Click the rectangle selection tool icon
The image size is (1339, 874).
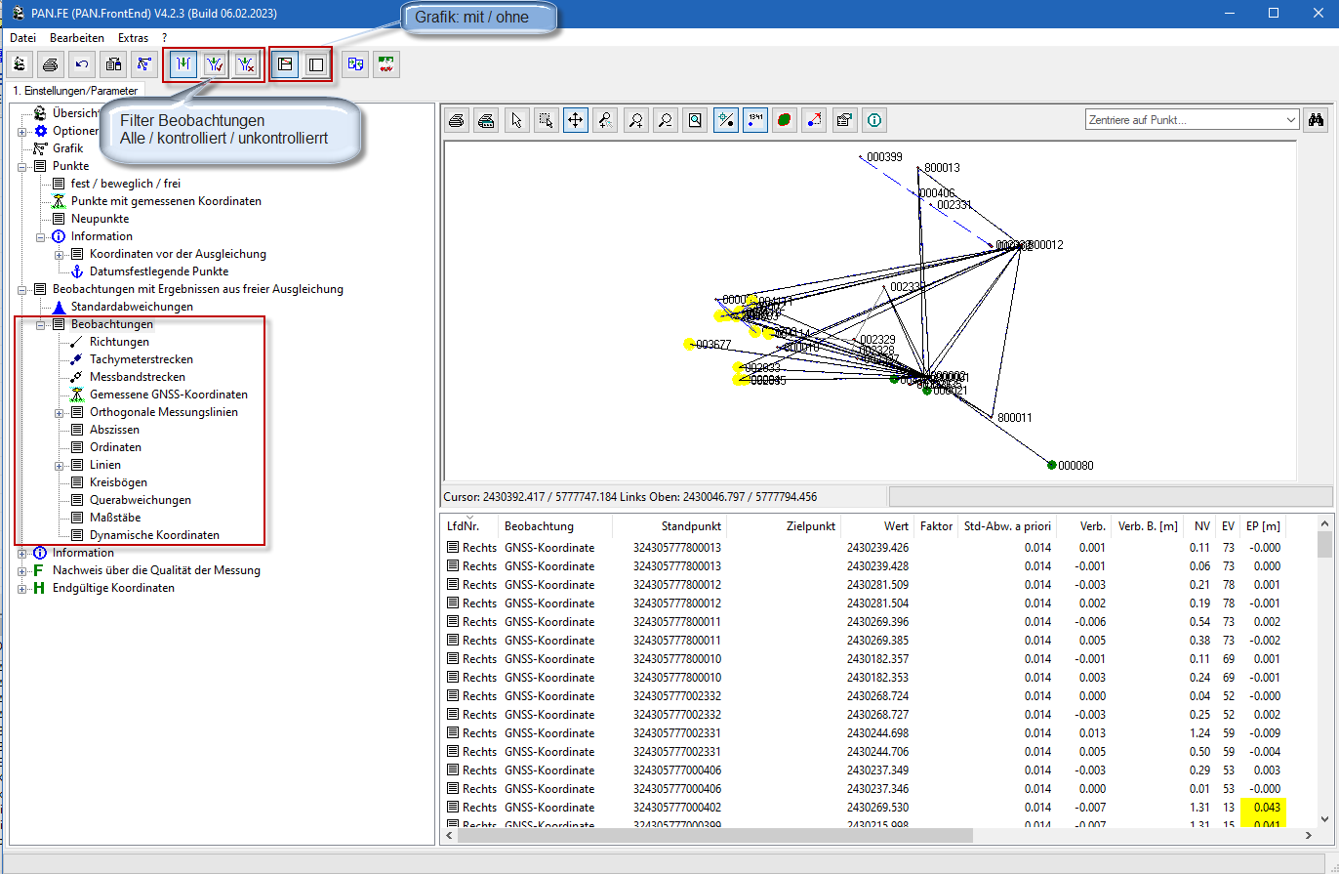click(546, 120)
